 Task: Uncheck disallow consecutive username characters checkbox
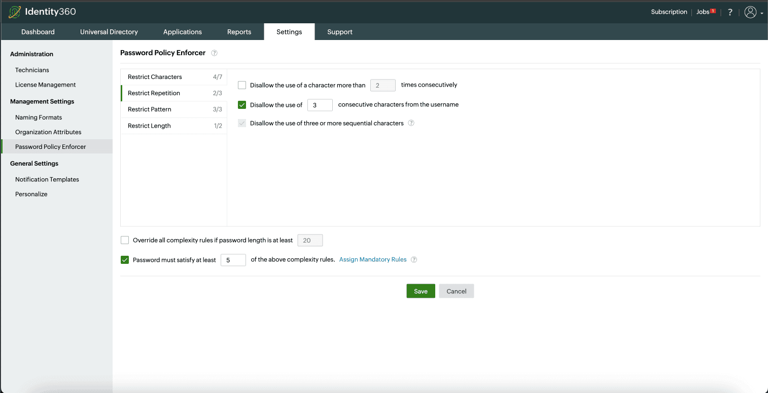point(242,105)
